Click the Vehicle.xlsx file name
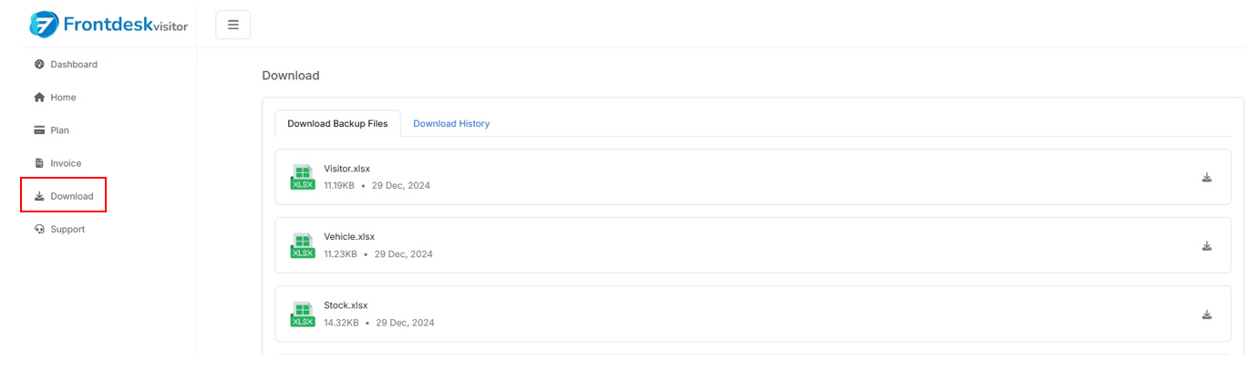The width and height of the screenshot is (1250, 371). 349,237
